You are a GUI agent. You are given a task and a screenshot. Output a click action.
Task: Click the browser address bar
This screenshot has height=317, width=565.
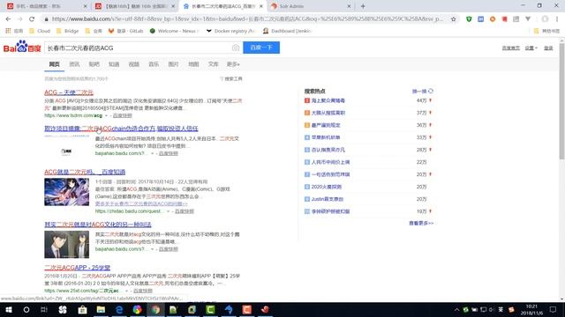[247, 18]
